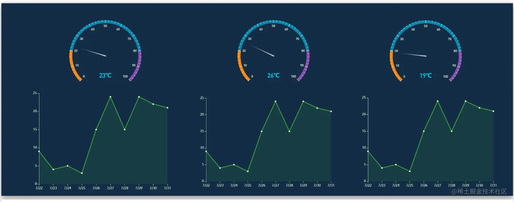
Task: Select the 7/26 data point under the 26℃ gauge
Action: tap(262, 131)
